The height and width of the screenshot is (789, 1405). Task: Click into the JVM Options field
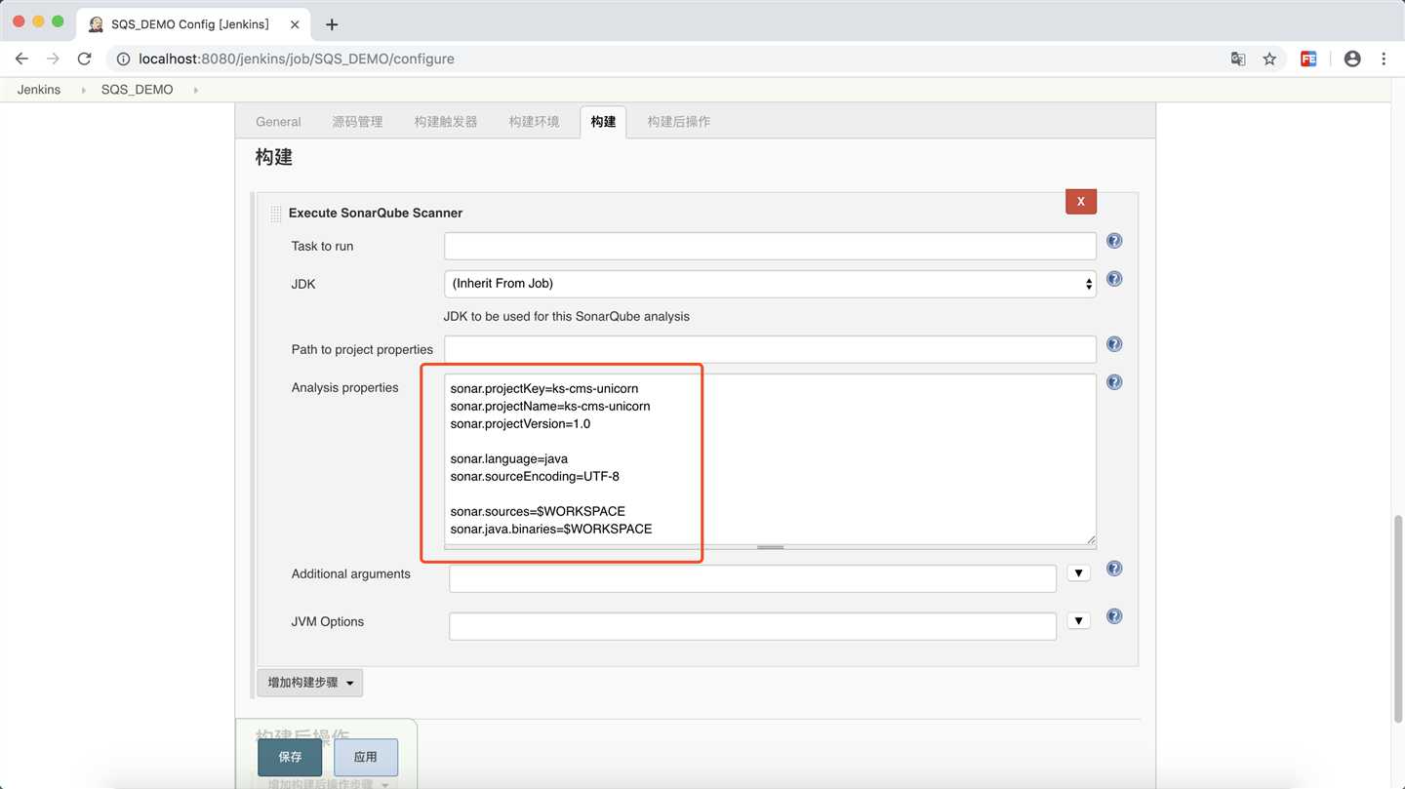pos(752,626)
